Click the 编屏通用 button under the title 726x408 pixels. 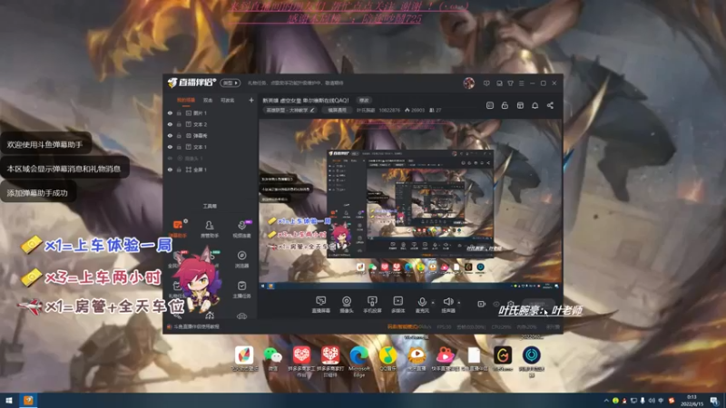click(337, 111)
